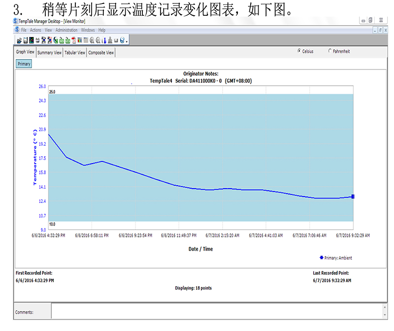Click the zoom out magnifier icon
This screenshot has height=331, width=394.
(98, 40)
